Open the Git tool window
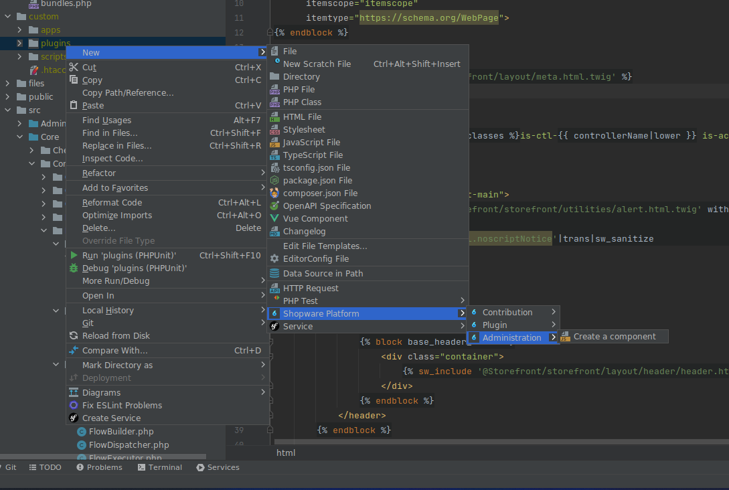729x490 pixels. tap(9, 467)
